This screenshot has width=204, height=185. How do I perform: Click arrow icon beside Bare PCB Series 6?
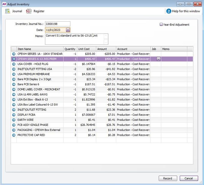click(x=14, y=84)
